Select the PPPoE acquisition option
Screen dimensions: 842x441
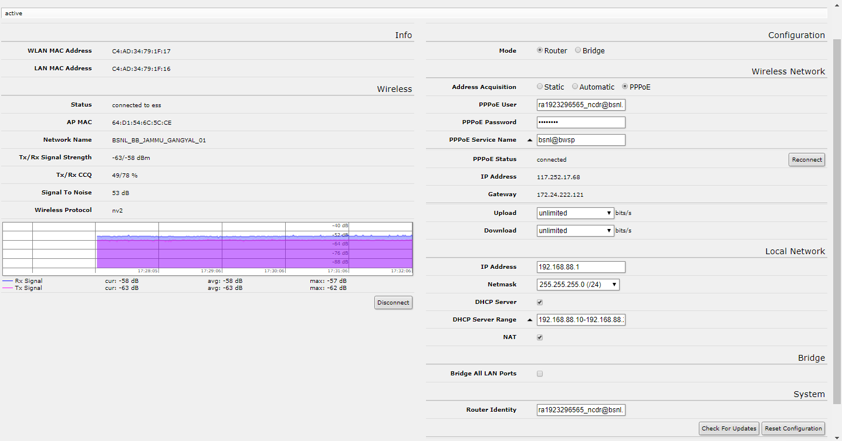(x=623, y=86)
